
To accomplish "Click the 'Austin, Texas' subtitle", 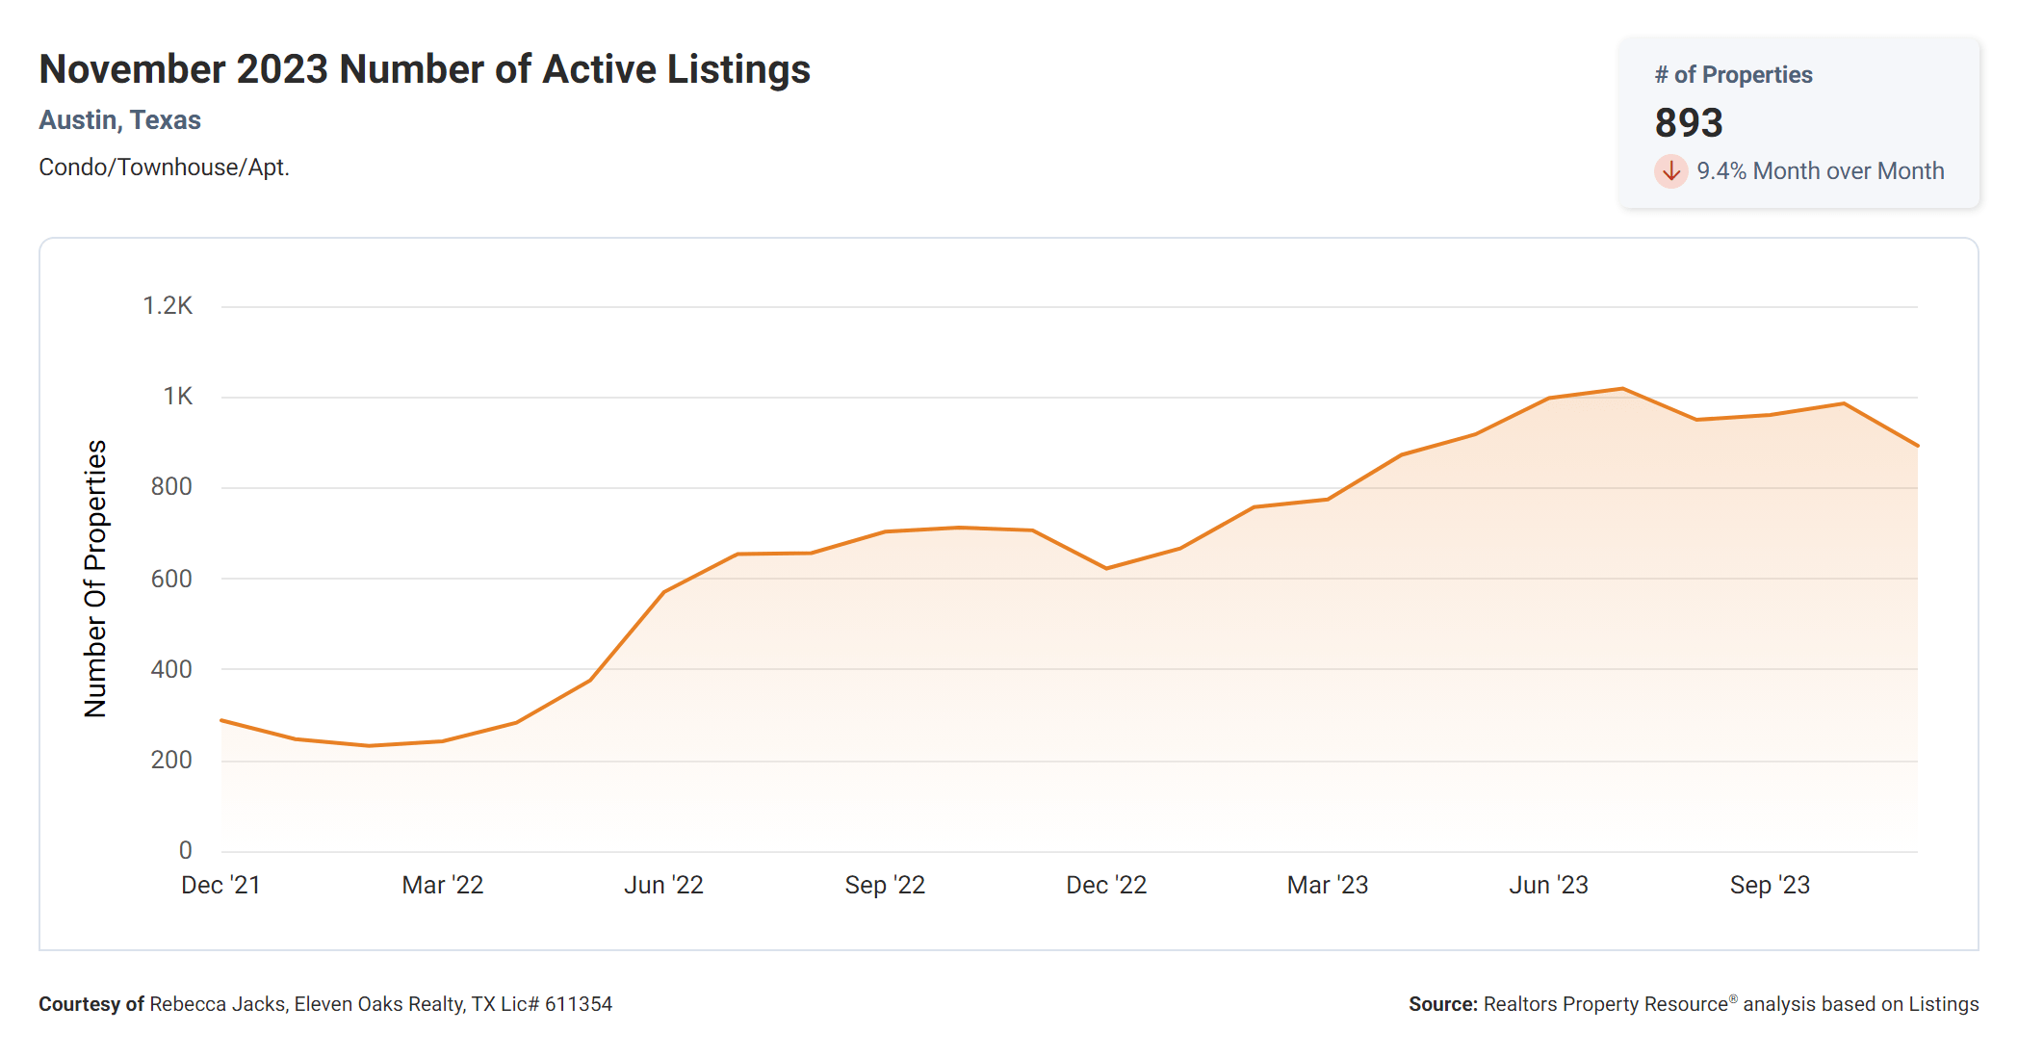I will click(119, 120).
